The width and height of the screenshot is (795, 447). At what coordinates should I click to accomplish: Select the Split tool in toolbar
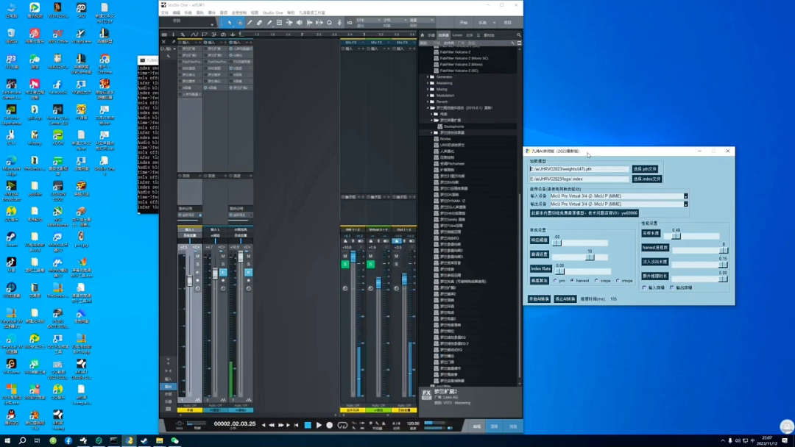point(250,22)
